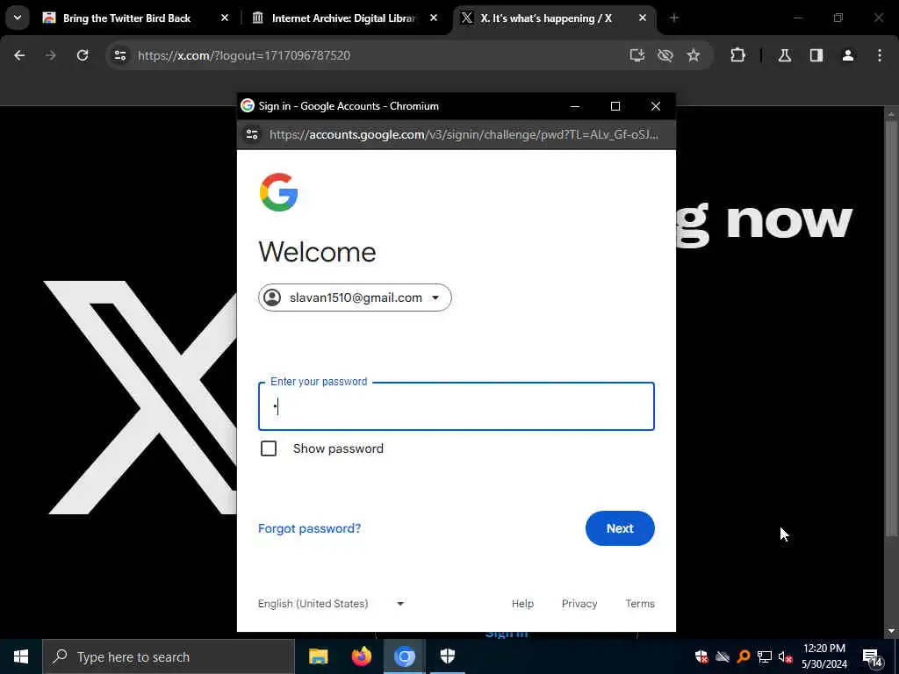Image resolution: width=899 pixels, height=674 pixels.
Task: Open a new tab with plus button
Action: pyautogui.click(x=674, y=18)
